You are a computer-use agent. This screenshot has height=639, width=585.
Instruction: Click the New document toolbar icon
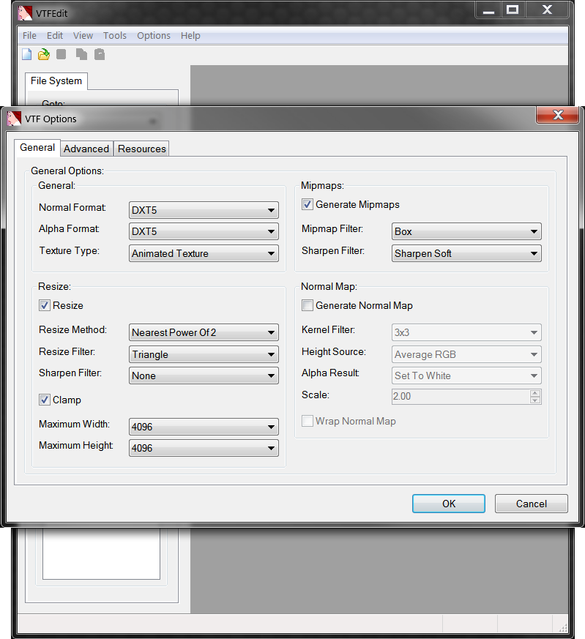coord(27,54)
